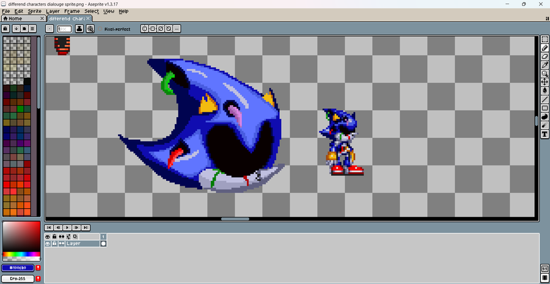Image resolution: width=550 pixels, height=284 pixels.
Task: Select the cel of Layer in frame 1
Action: click(103, 243)
